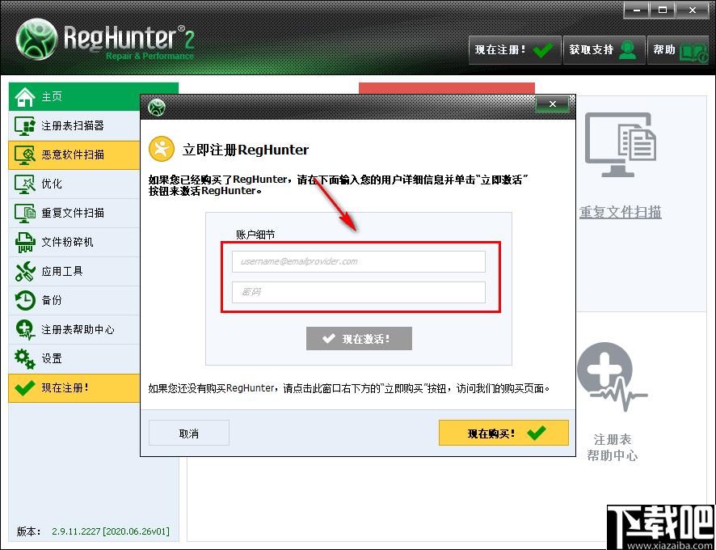
Task: Click the dialog title bar RegHunter icon
Action: tap(157, 108)
